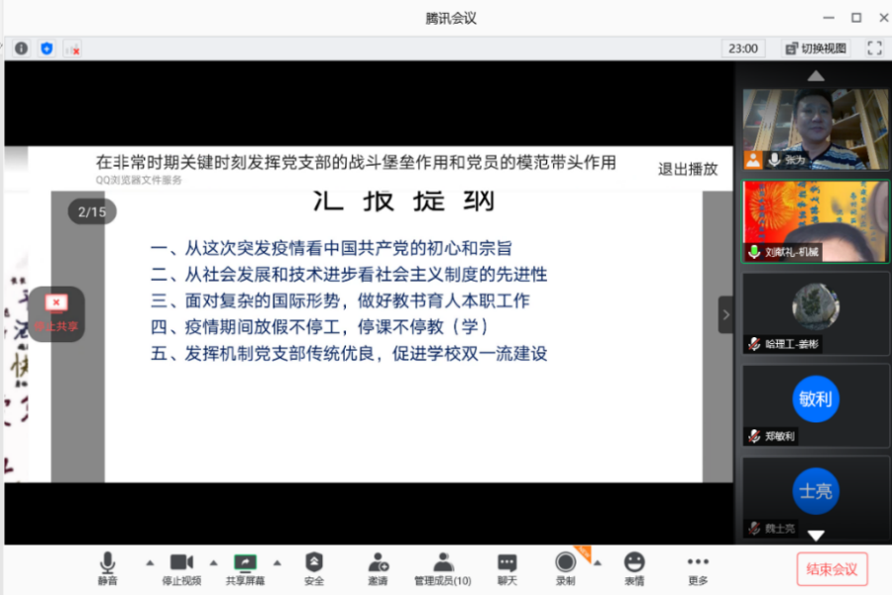Collapse the participant video sidebar chevron
Viewport: 892px width, 595px height.
pyautogui.click(x=725, y=315)
